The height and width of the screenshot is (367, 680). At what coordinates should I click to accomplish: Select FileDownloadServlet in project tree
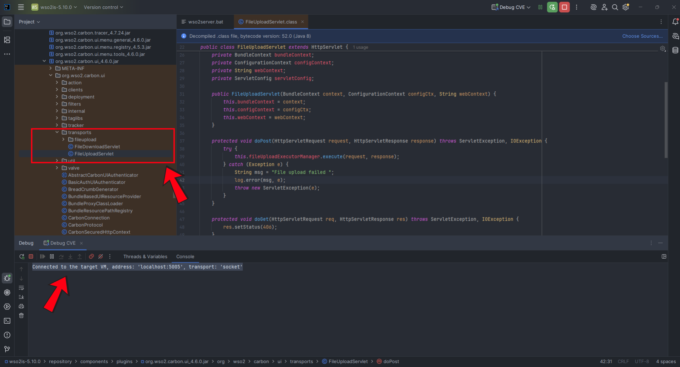click(x=97, y=147)
